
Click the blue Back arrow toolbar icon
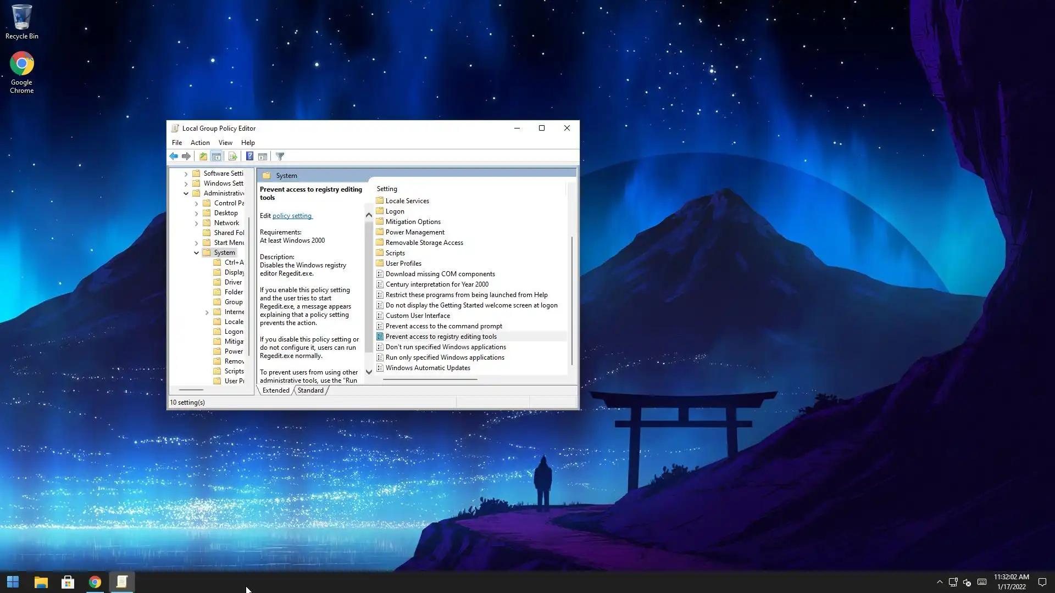[x=174, y=156]
